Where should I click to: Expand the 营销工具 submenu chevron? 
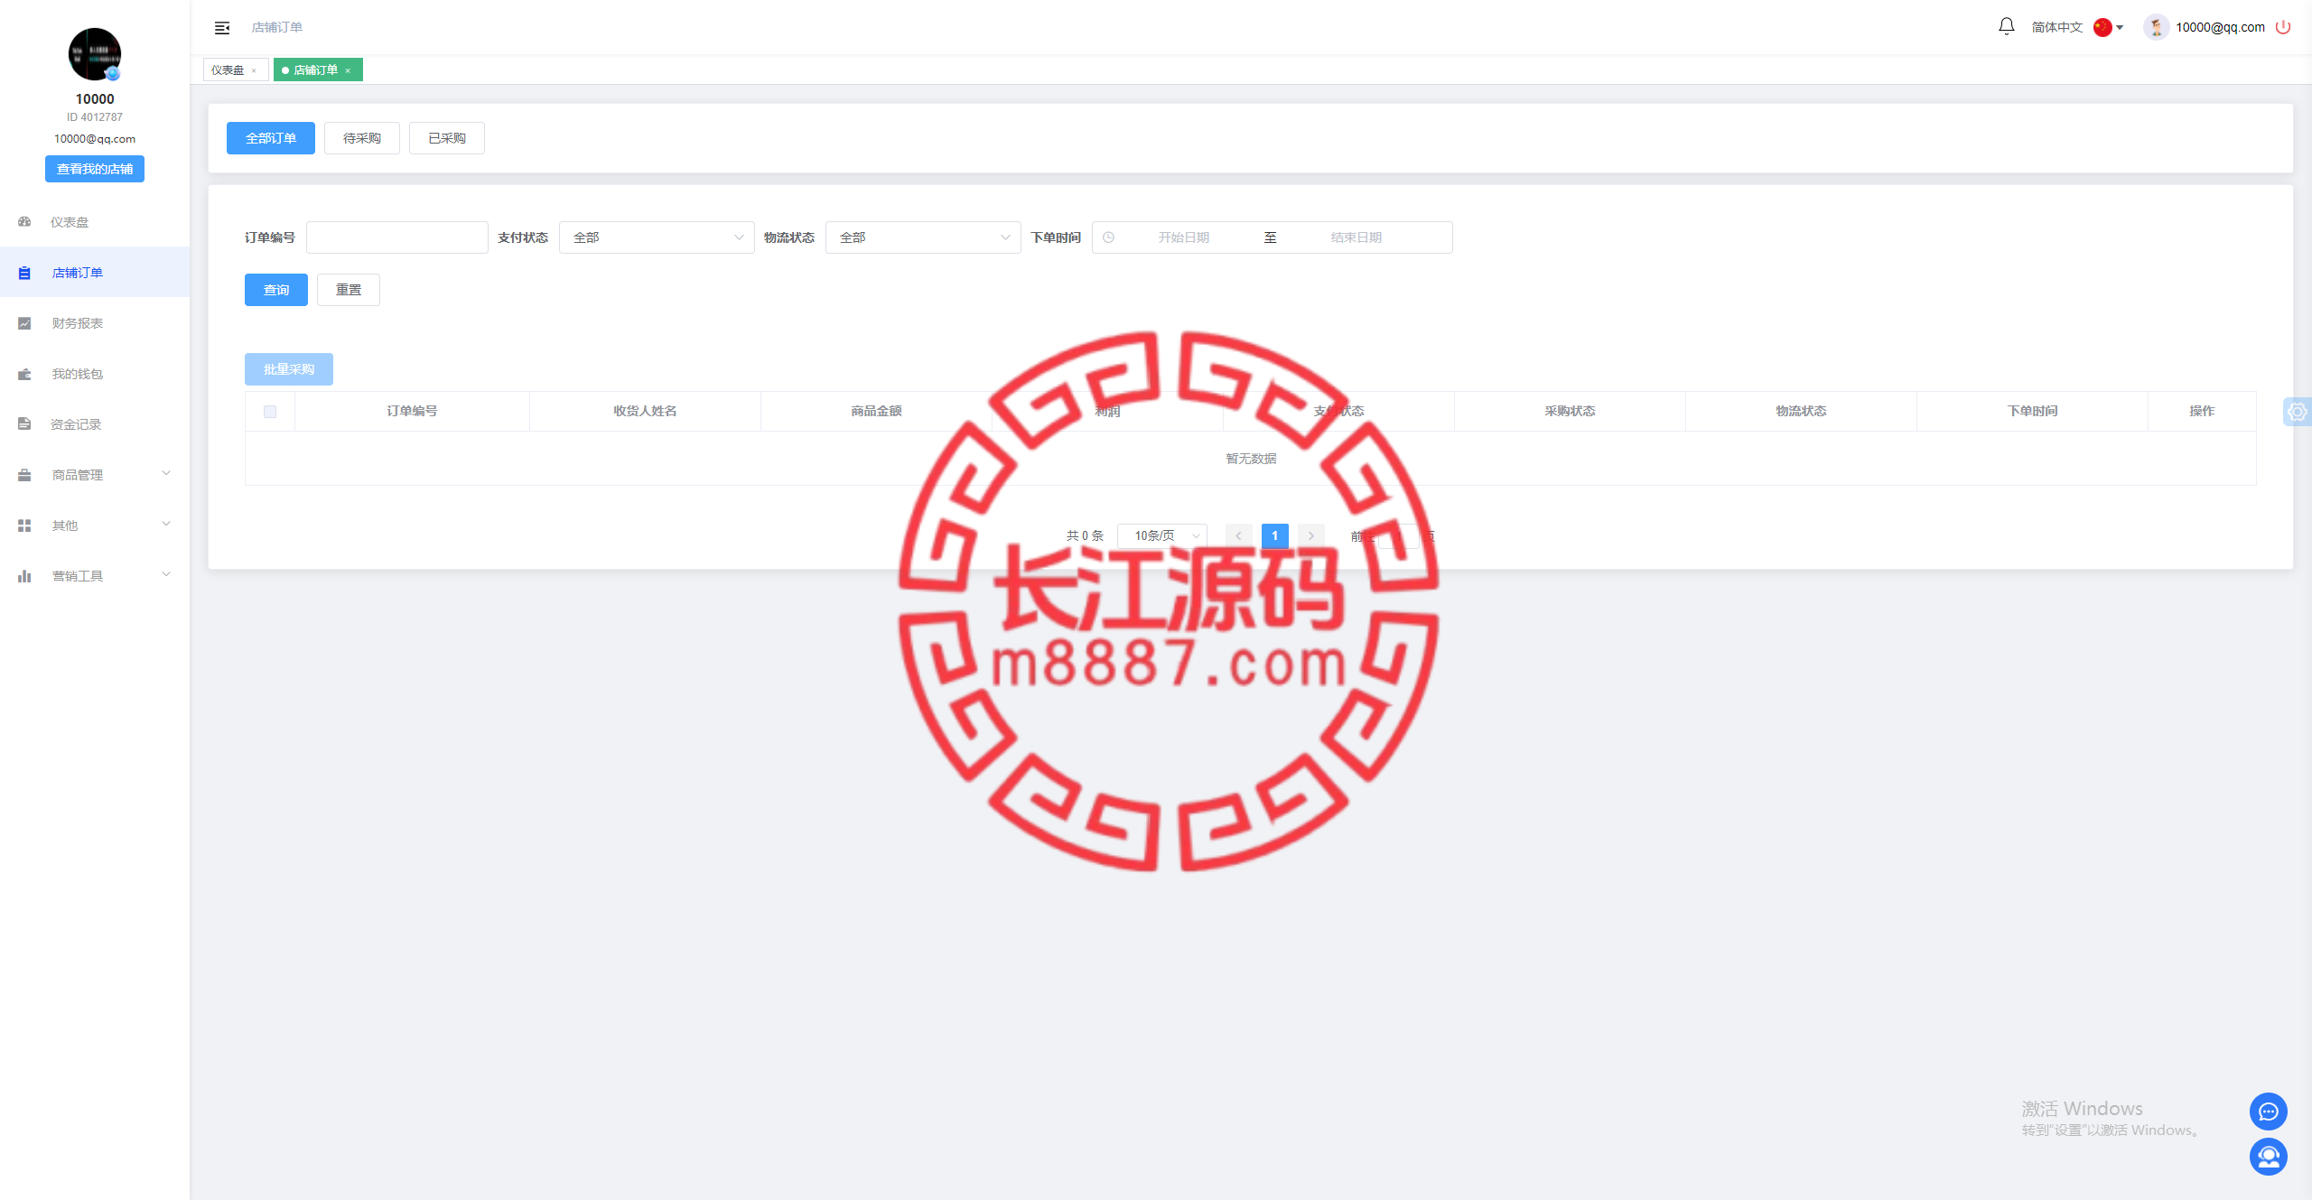166,575
